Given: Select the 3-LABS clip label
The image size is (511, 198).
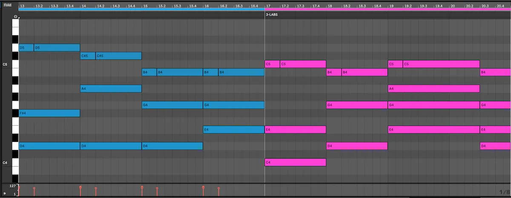Looking at the screenshot, I should coord(272,14).
